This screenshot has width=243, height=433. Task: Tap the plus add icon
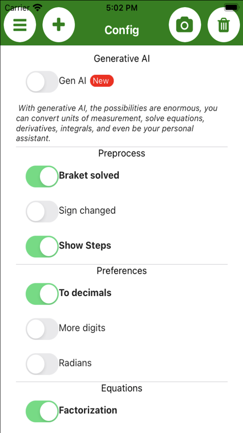(58, 25)
